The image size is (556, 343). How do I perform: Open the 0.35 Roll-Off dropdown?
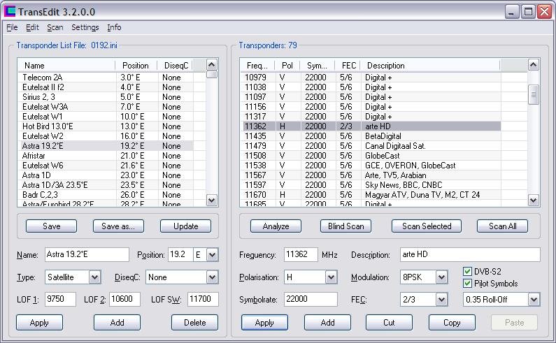(534, 300)
